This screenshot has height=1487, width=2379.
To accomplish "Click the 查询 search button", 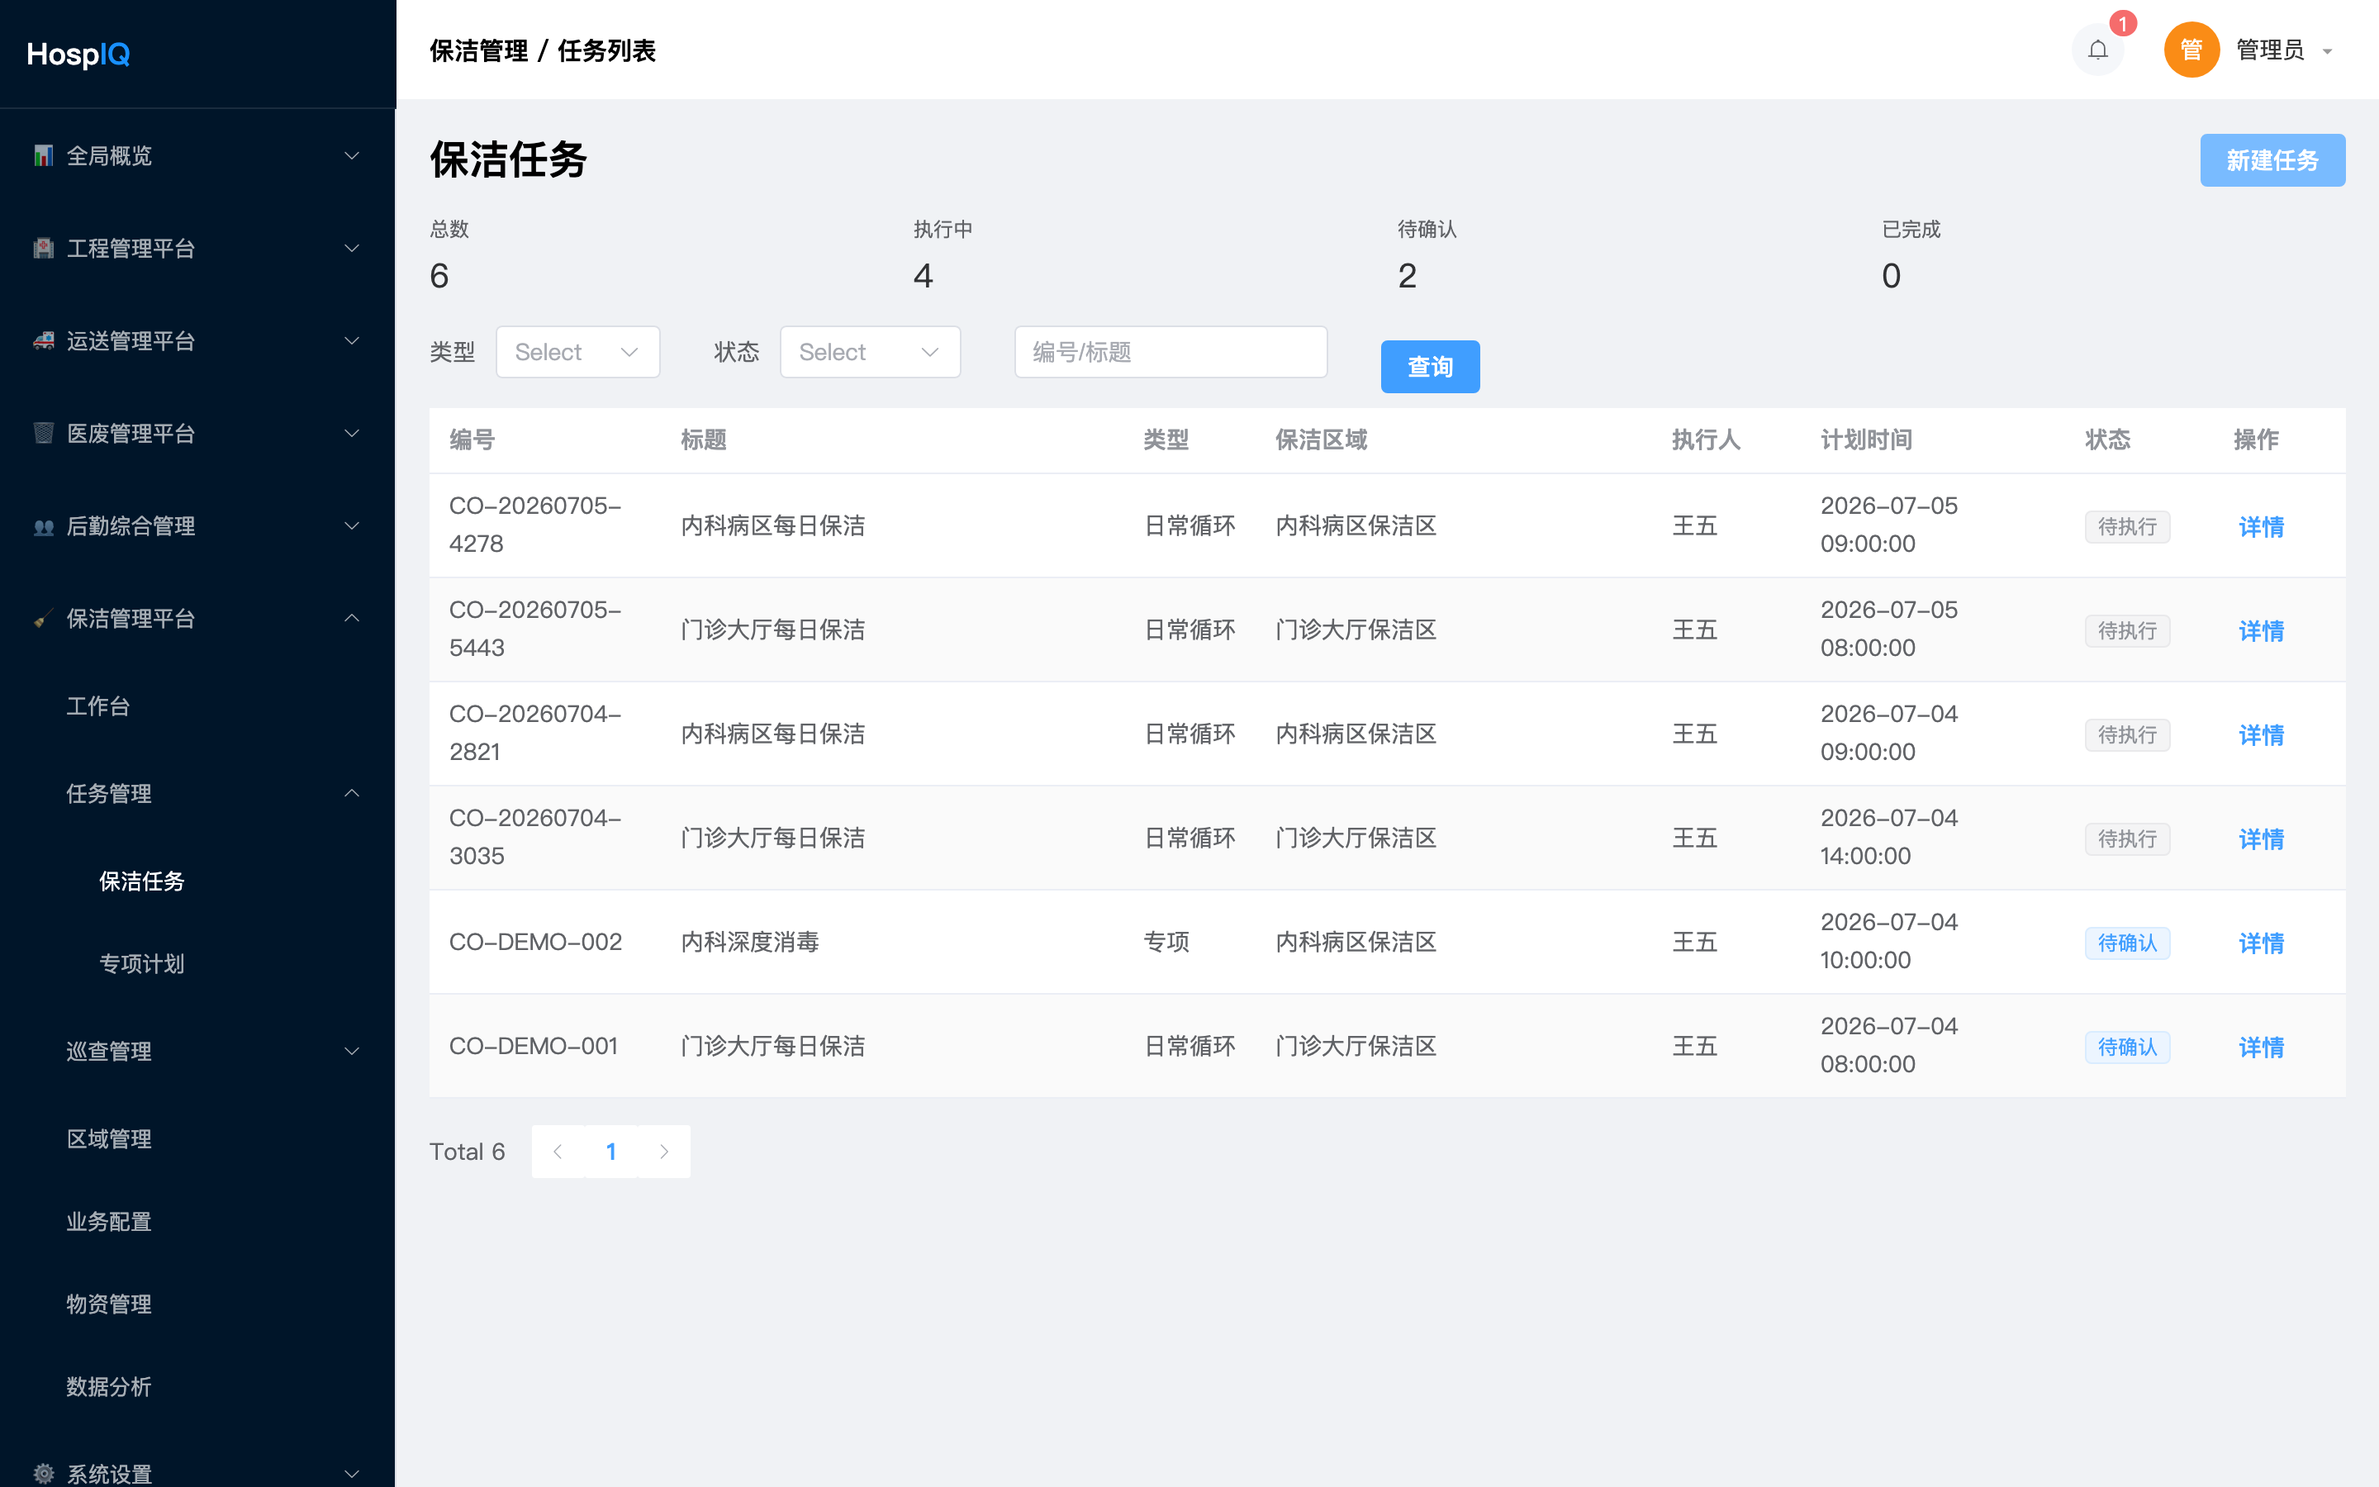I will point(1429,367).
